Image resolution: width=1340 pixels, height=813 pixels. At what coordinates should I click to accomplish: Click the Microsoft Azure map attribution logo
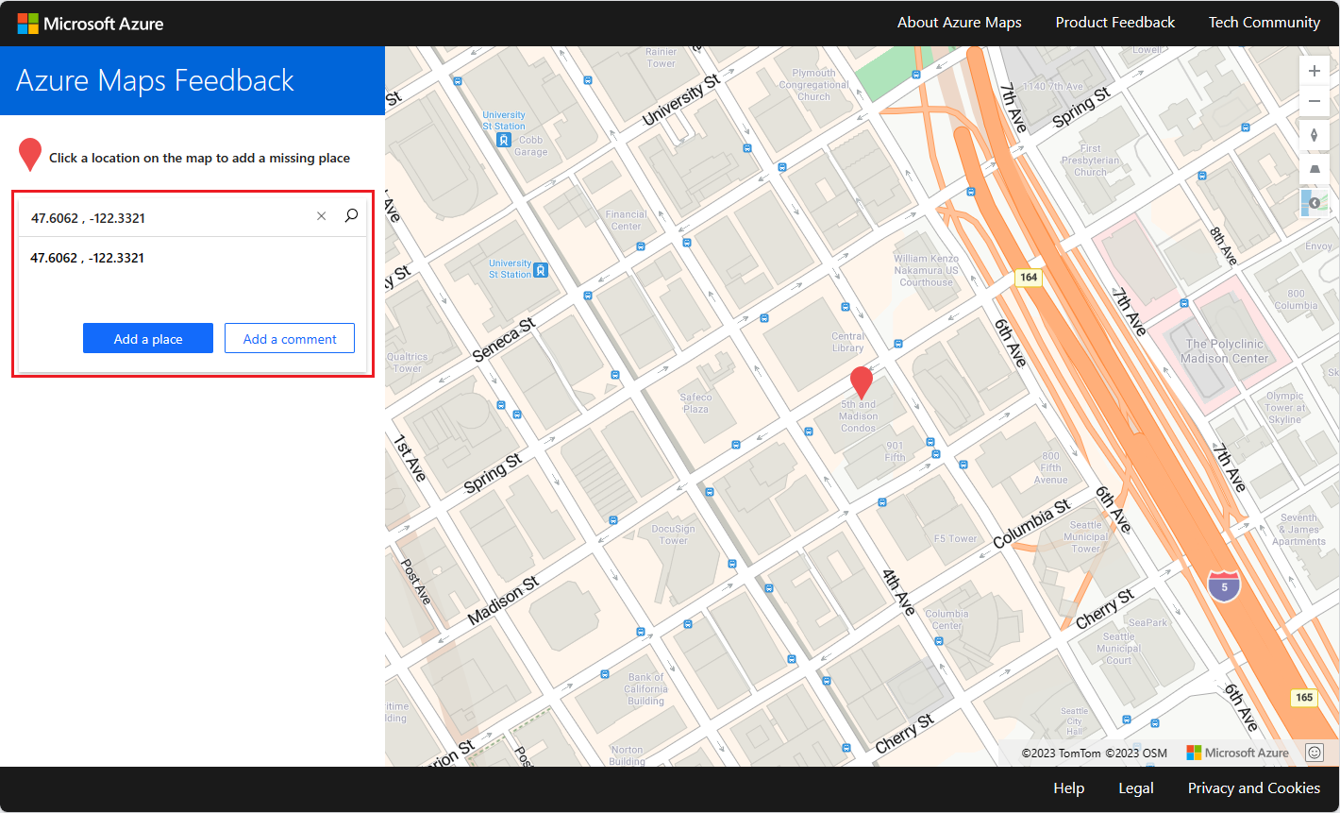1237,753
